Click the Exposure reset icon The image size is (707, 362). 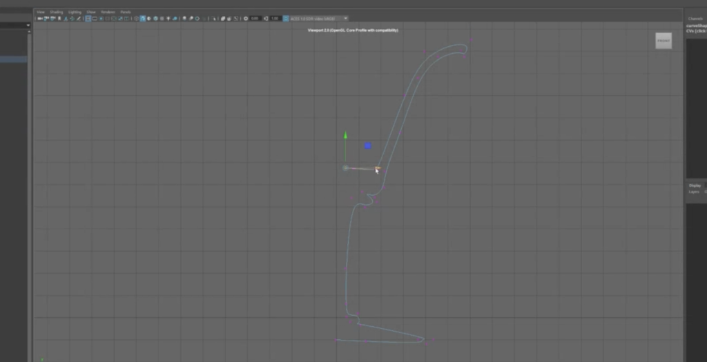246,19
